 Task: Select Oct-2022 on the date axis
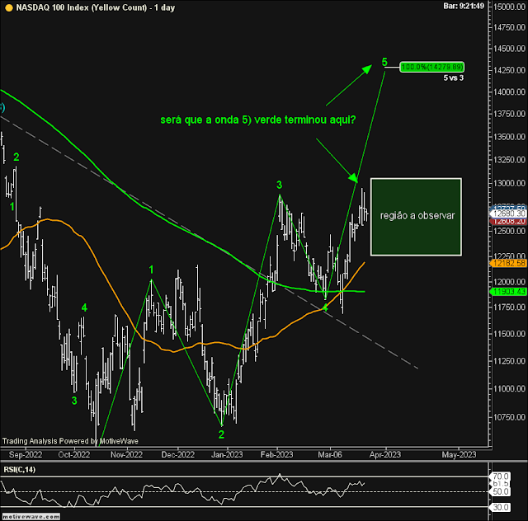click(74, 455)
